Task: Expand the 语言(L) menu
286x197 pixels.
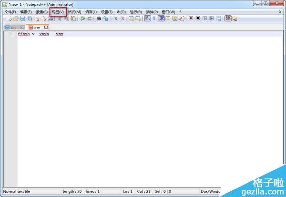Action: tap(91, 11)
